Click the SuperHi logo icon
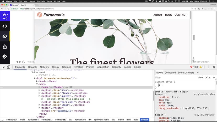 pyautogui.click(x=5, y=15)
